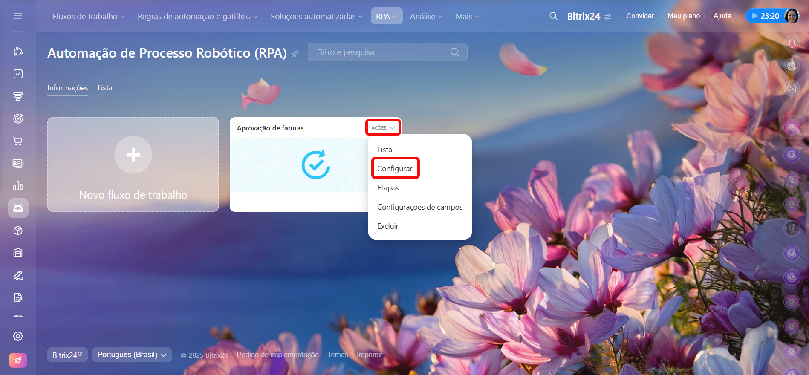Open the analytics bar chart sidebar icon
The width and height of the screenshot is (809, 375).
tap(18, 186)
